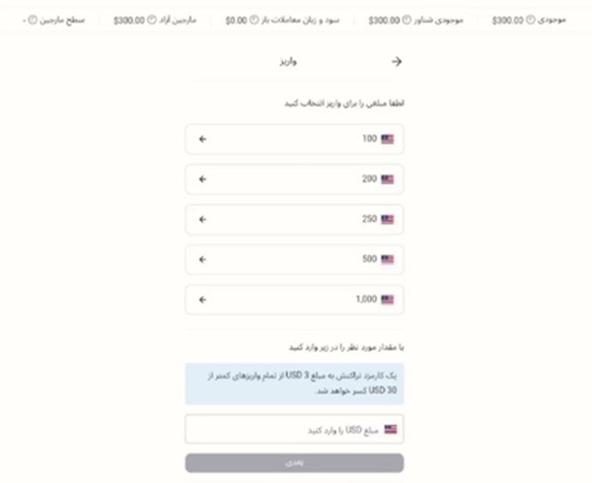592x483 pixels.
Task: Click info icon beside open trades profit/loss
Action: 254,20
